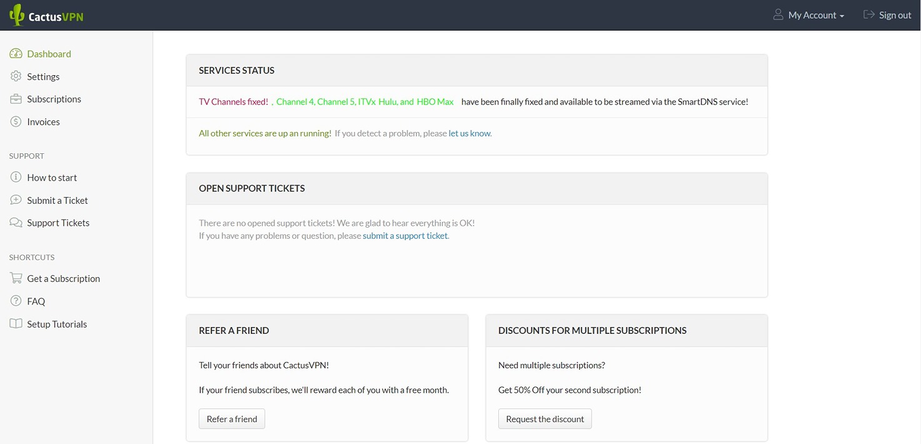This screenshot has height=444, width=921.
Task: Click the let us know link
Action: 470,133
